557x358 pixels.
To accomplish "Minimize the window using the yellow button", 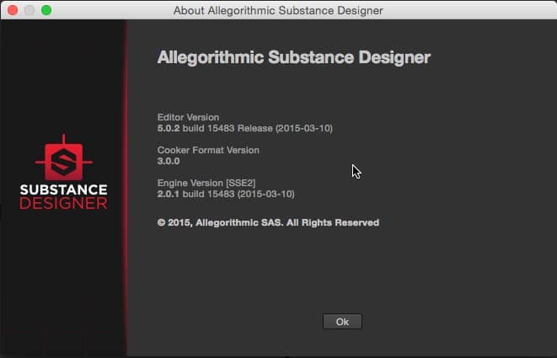I will coord(29,10).
